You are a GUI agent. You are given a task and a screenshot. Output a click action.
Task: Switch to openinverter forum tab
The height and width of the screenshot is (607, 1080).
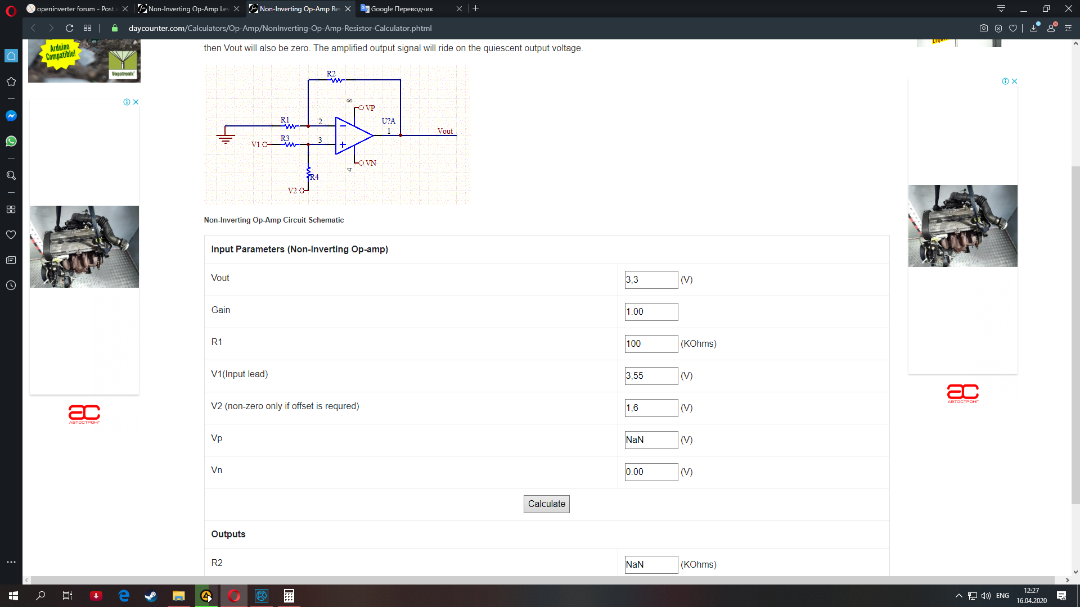pyautogui.click(x=73, y=8)
